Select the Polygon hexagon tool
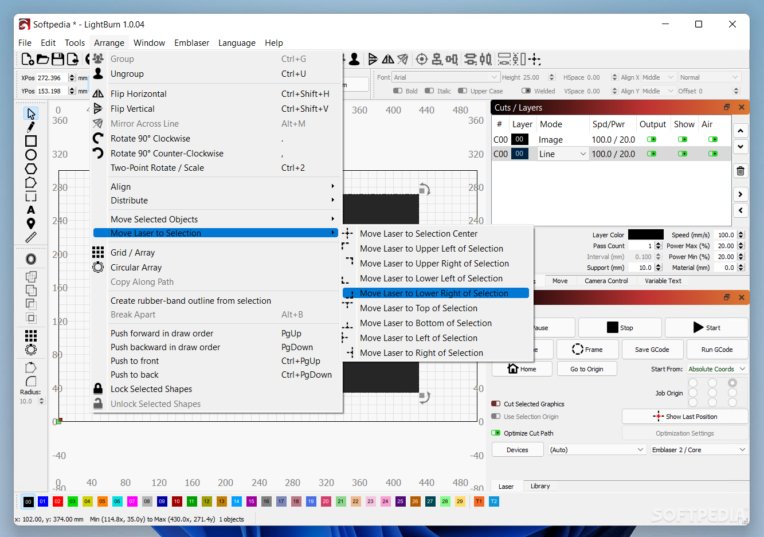 pos(31,168)
